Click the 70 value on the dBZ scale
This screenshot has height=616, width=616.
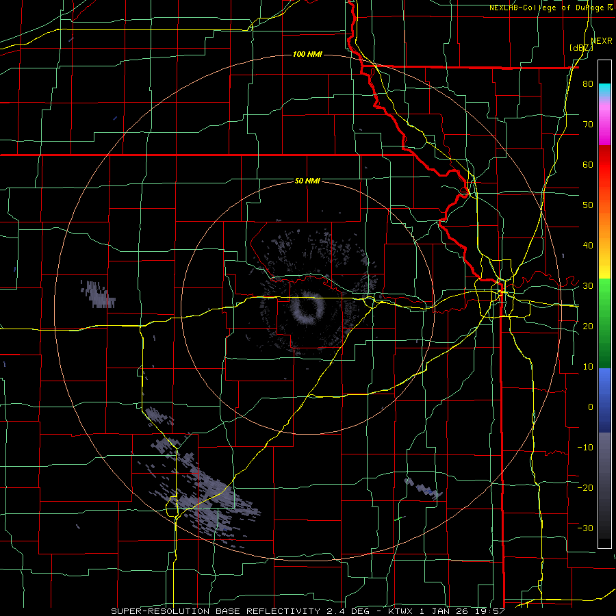588,124
